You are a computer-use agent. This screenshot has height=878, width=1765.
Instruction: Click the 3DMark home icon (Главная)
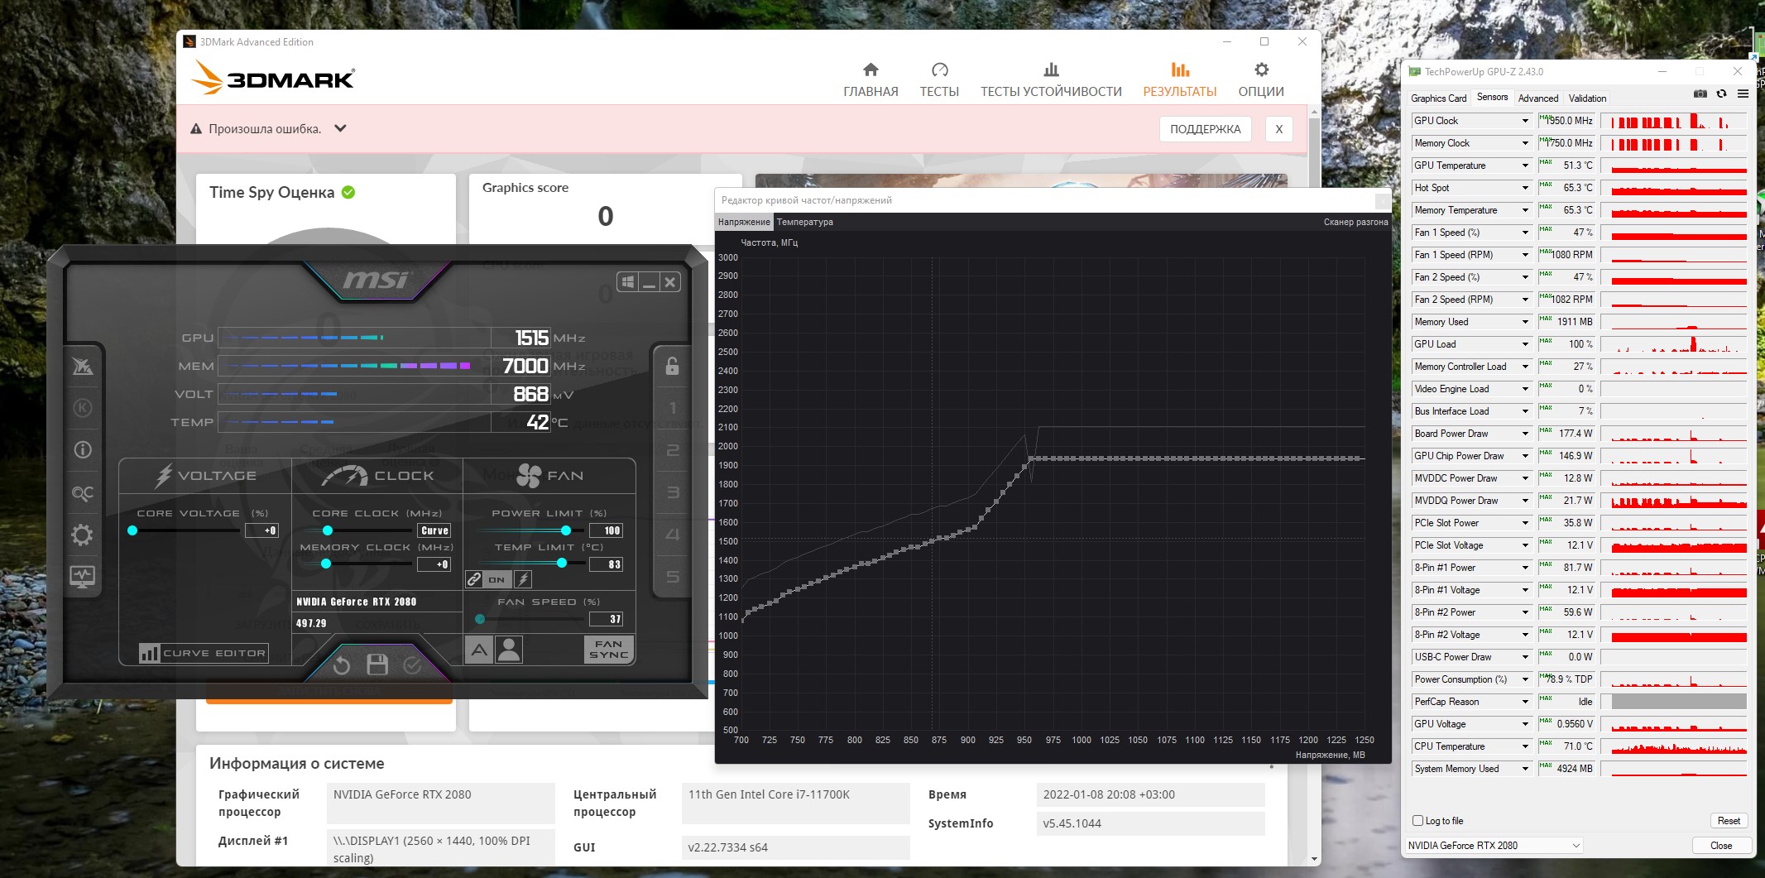871,70
